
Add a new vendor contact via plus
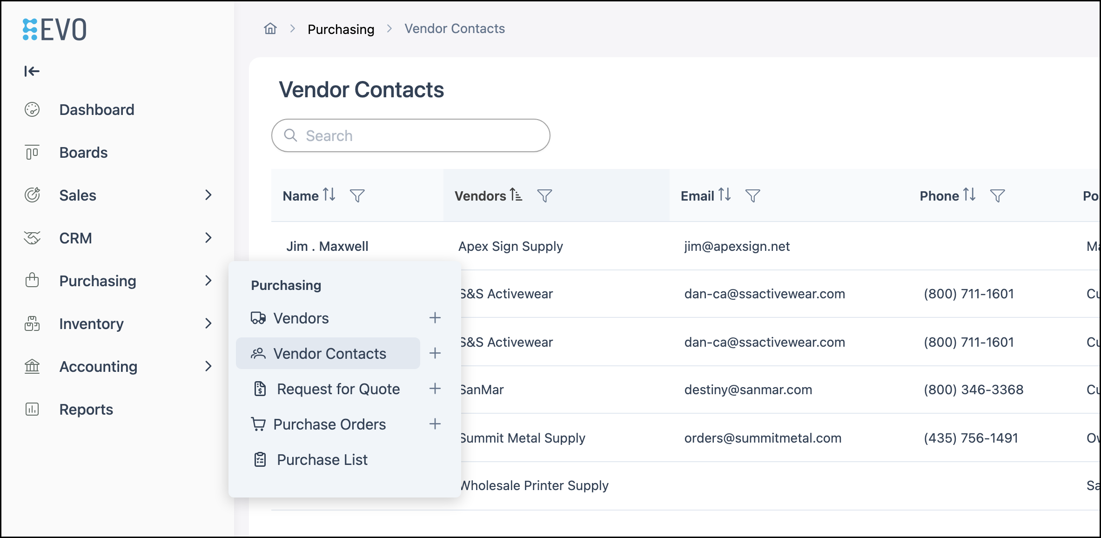[x=435, y=353]
